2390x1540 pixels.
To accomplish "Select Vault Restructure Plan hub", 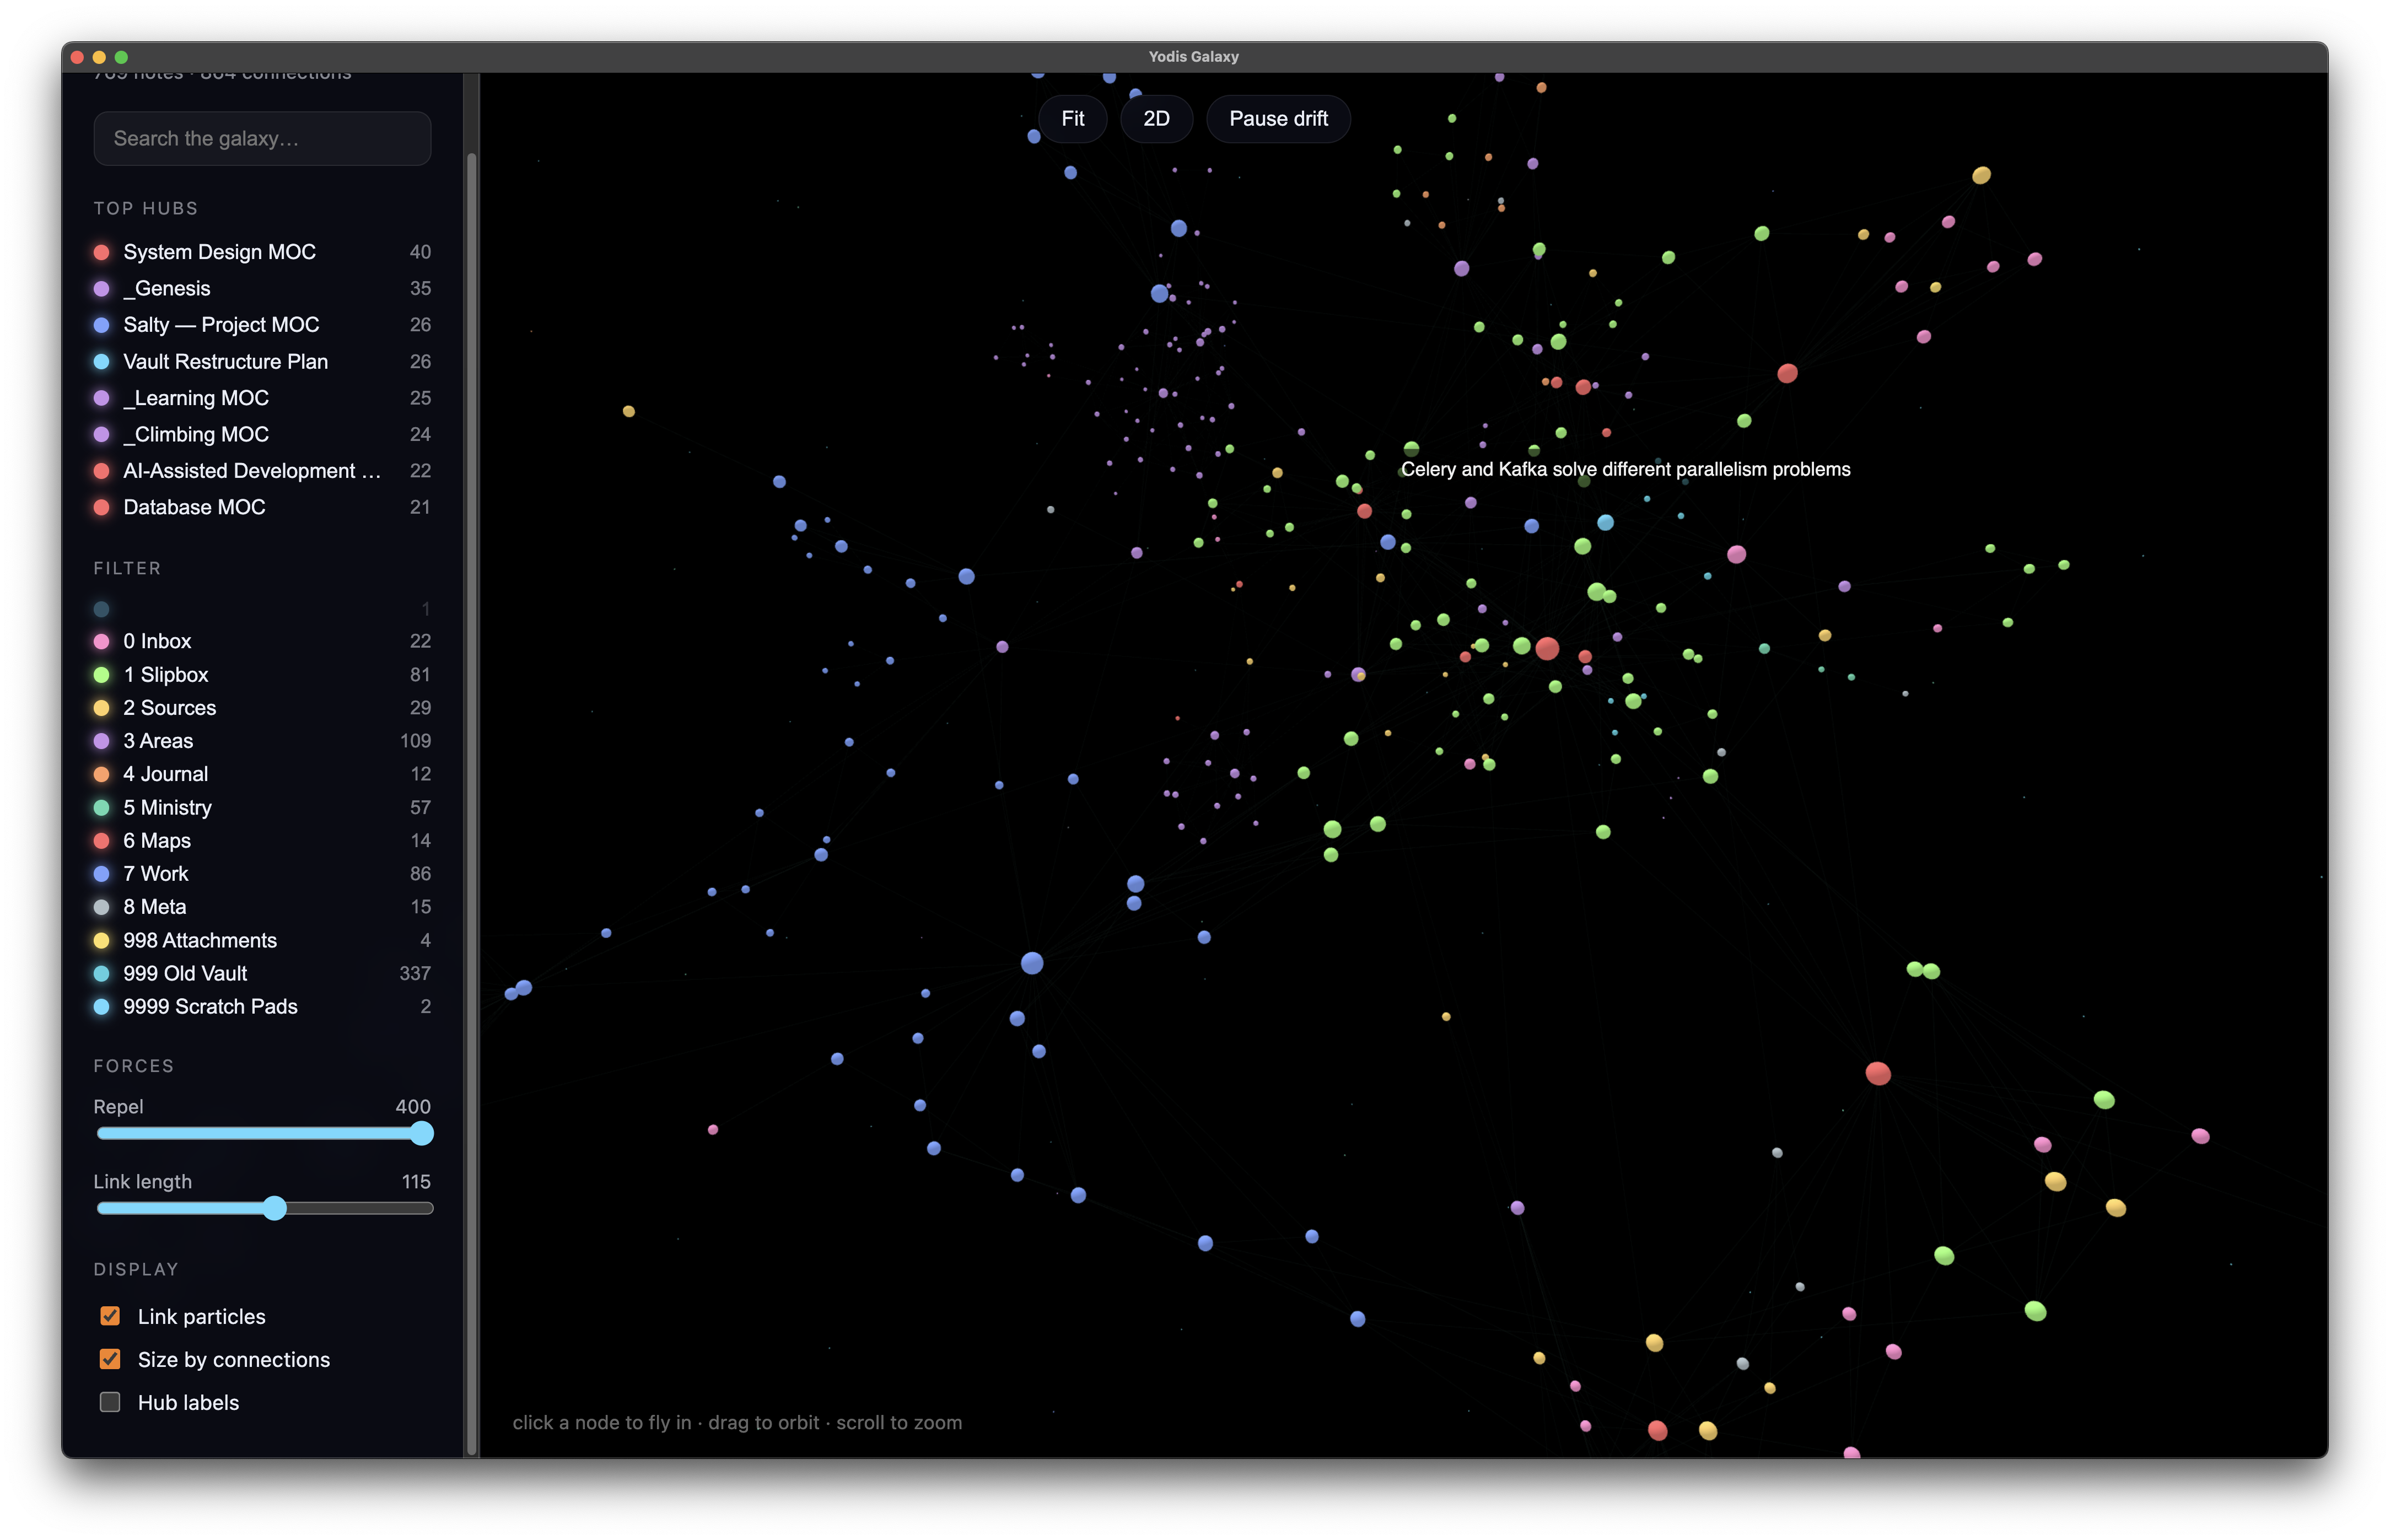I will (262, 362).
